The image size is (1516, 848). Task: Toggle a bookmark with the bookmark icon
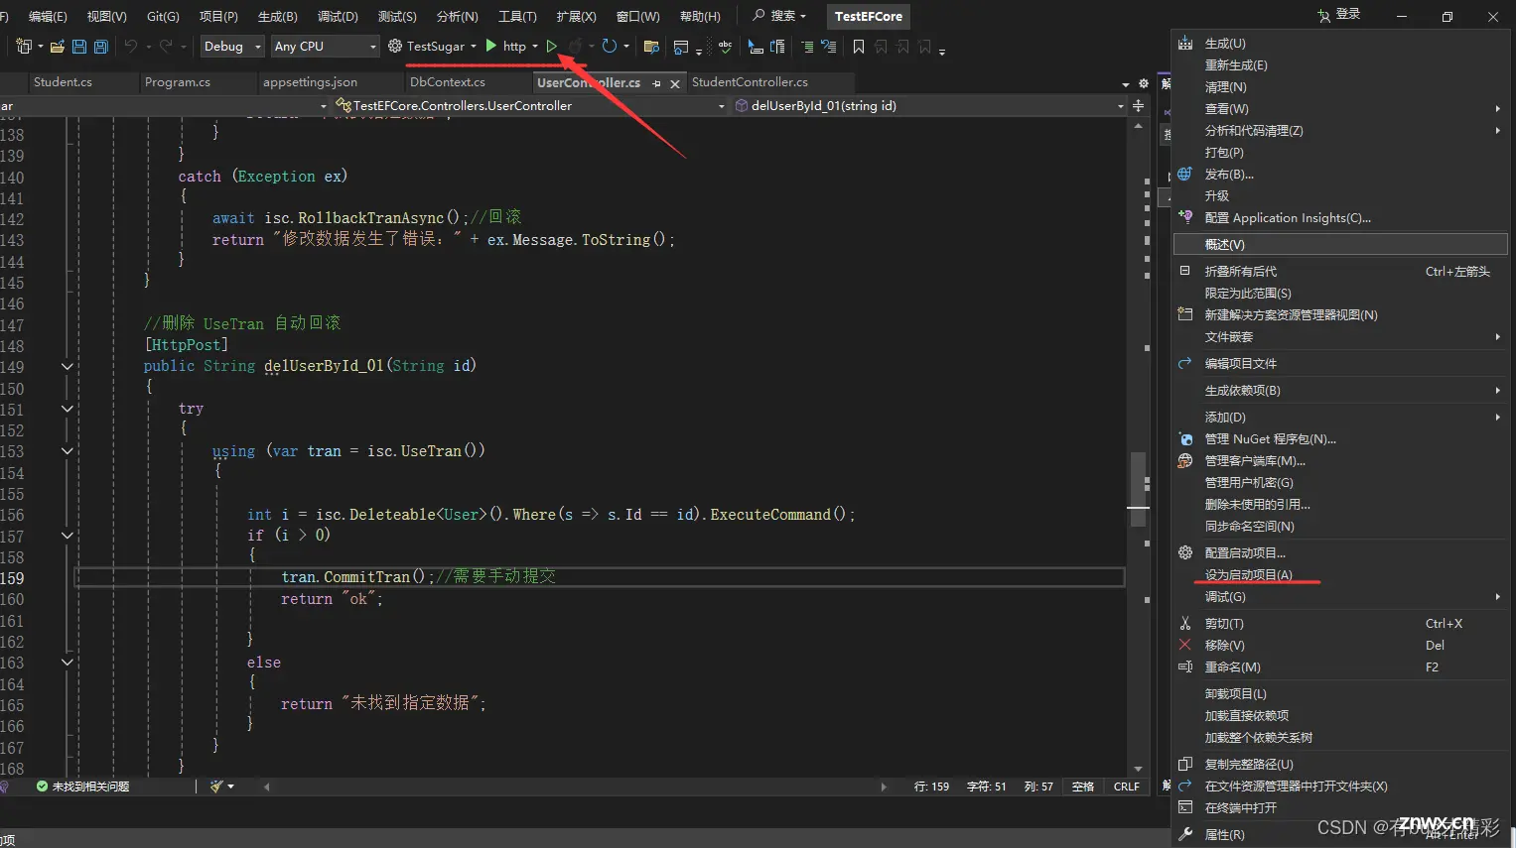[859, 47]
